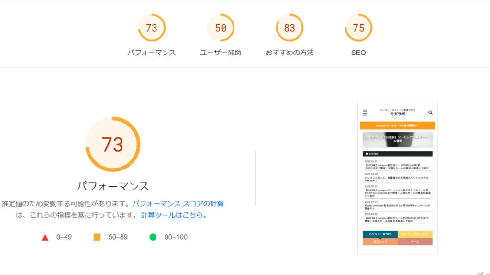
Task: Click the search magnifier in the page preview
Action: tap(430, 113)
